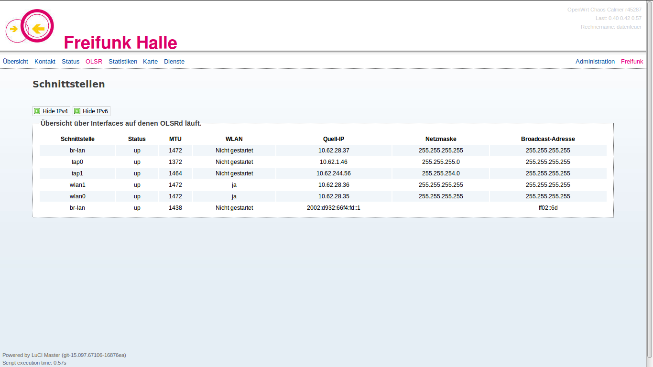Switch to the Freifunk section tab
The width and height of the screenshot is (653, 367).
(x=632, y=62)
